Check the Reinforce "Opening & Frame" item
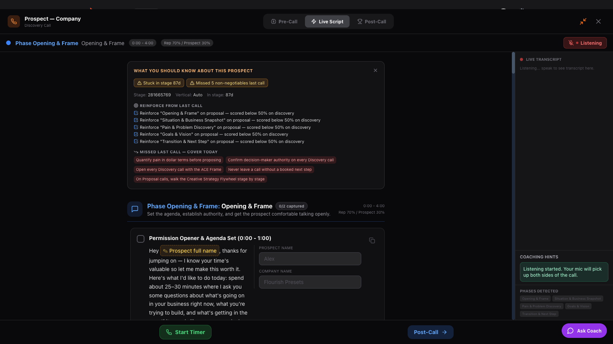 [136, 113]
